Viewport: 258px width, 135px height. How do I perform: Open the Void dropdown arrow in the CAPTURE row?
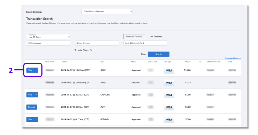[x=36, y=95]
